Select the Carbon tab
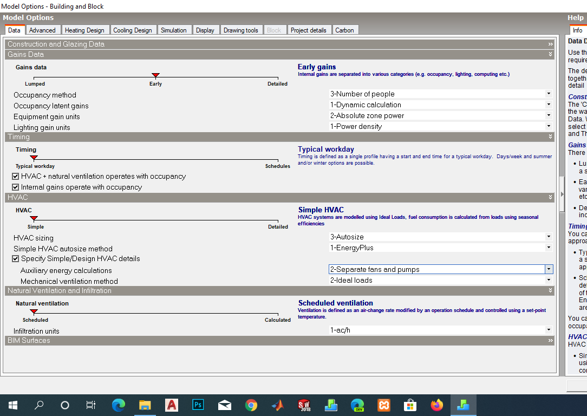587x416 pixels. (x=344, y=30)
